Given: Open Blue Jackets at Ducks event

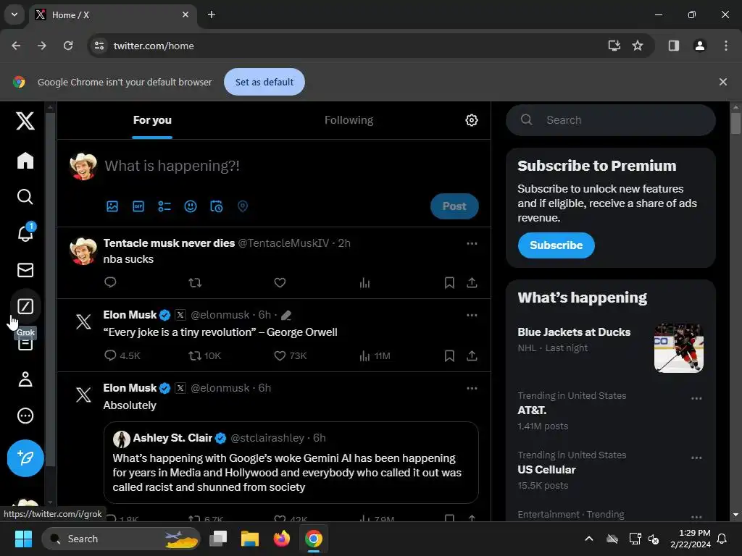Looking at the screenshot, I should pyautogui.click(x=574, y=332).
